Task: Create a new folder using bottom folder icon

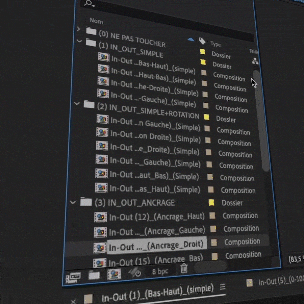Action: (94, 275)
